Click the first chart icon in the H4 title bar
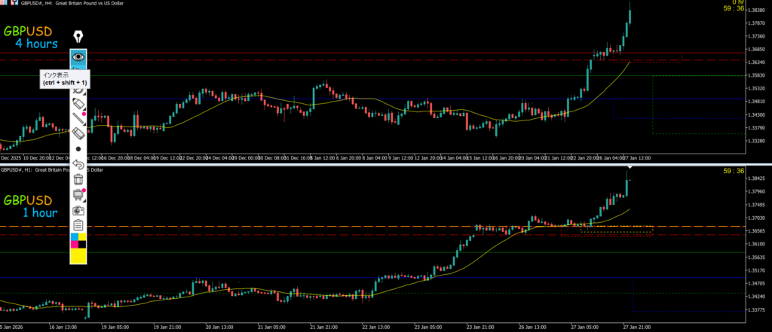Image resolution: width=772 pixels, height=332 pixels. [4, 4]
